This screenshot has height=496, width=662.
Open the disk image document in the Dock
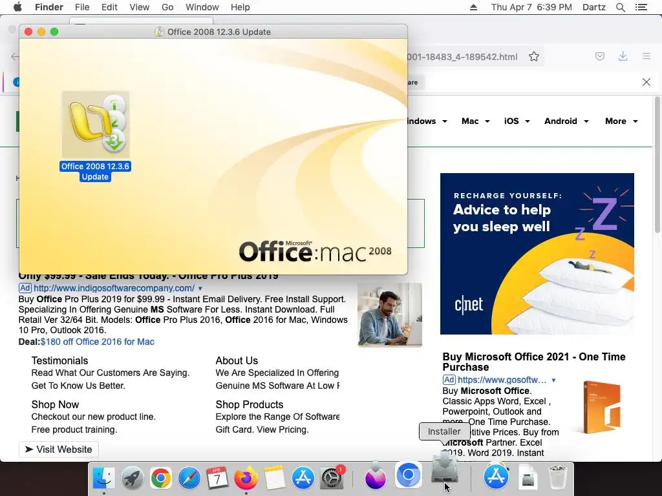click(x=528, y=478)
